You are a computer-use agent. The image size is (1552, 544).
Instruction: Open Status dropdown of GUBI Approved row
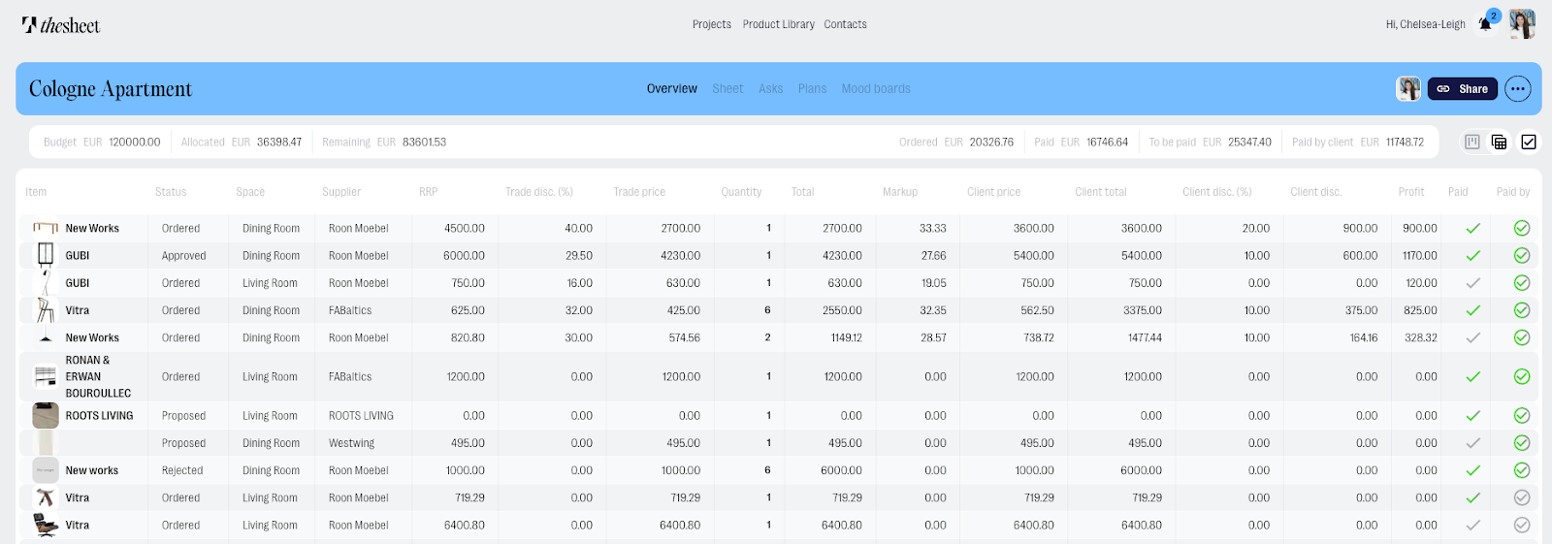pyautogui.click(x=184, y=256)
